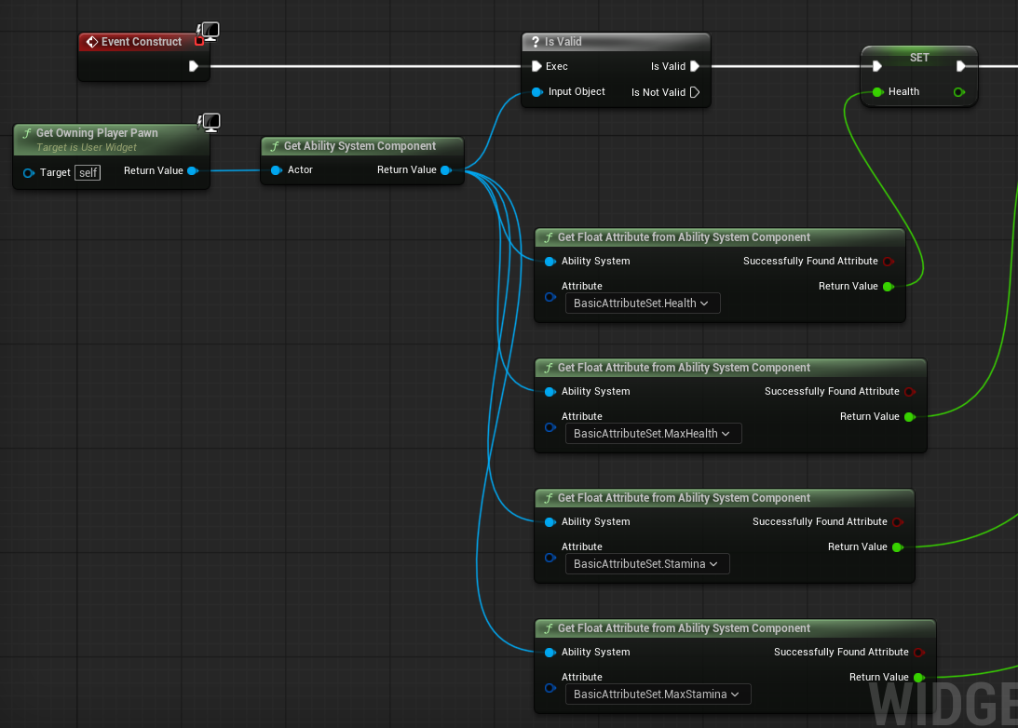The image size is (1018, 728).
Task: Click the Event Construct red delegate pin
Action: pos(199,42)
